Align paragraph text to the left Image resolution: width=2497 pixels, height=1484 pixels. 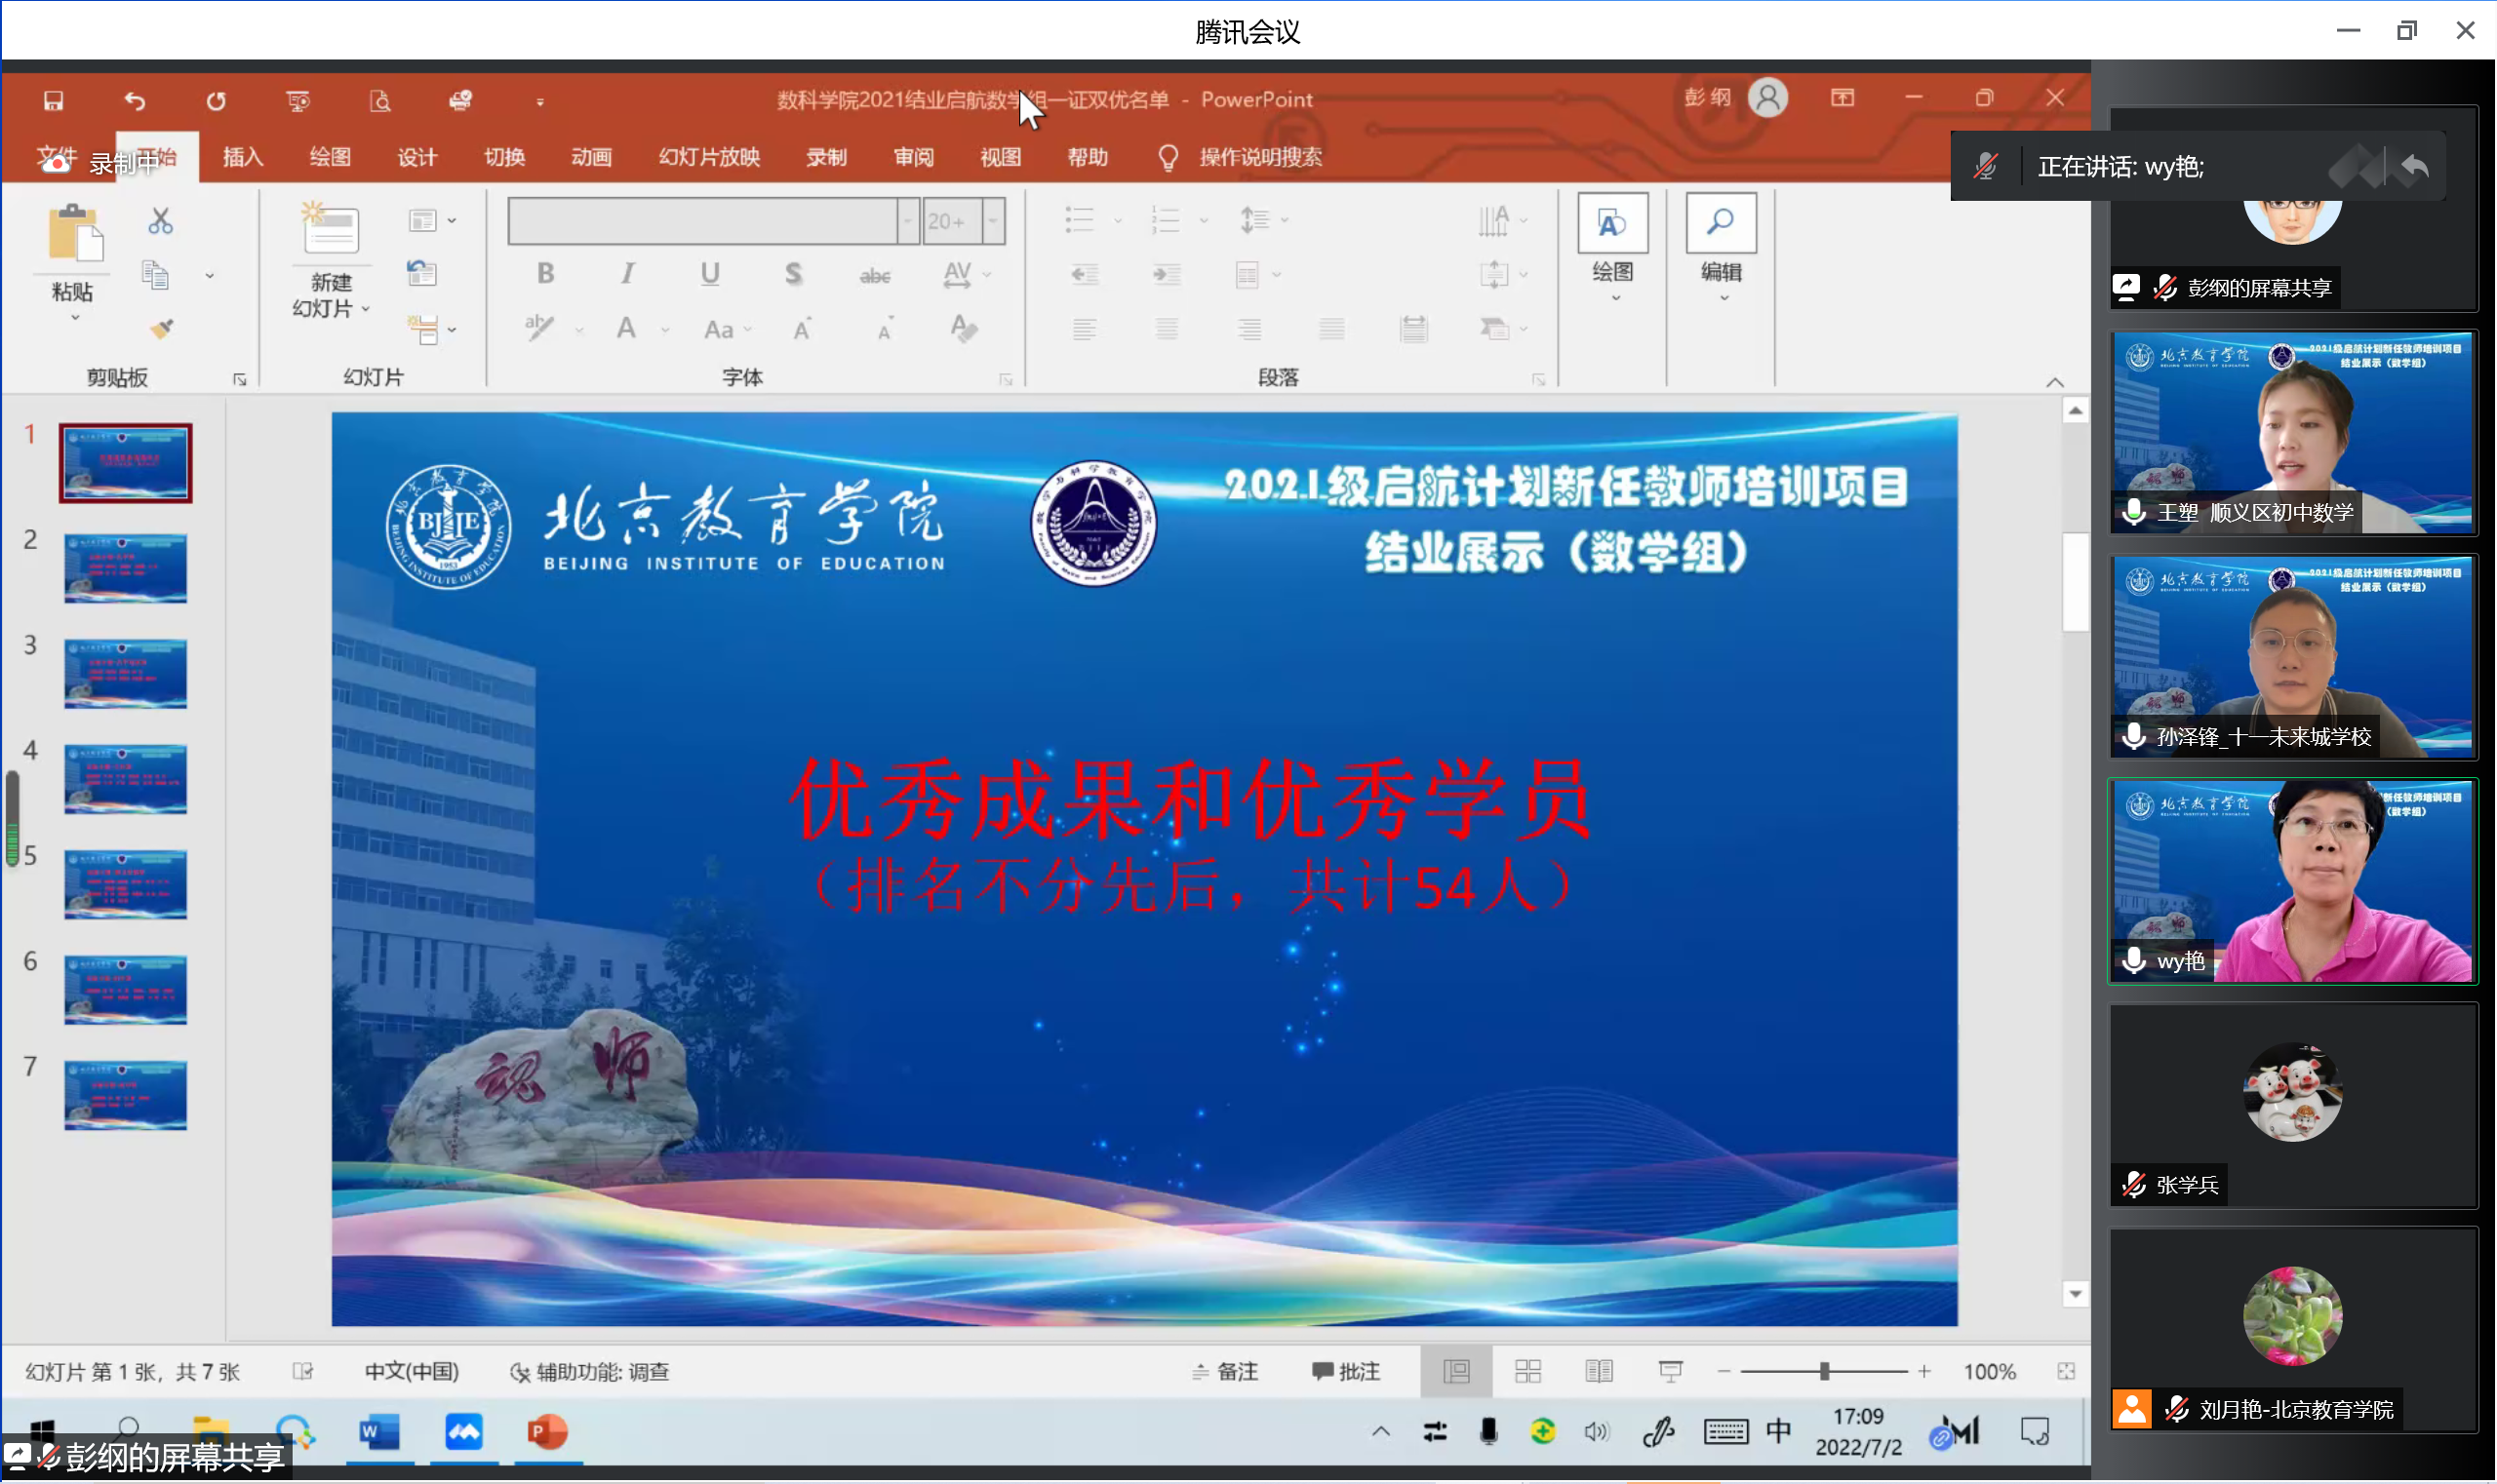coord(1085,328)
